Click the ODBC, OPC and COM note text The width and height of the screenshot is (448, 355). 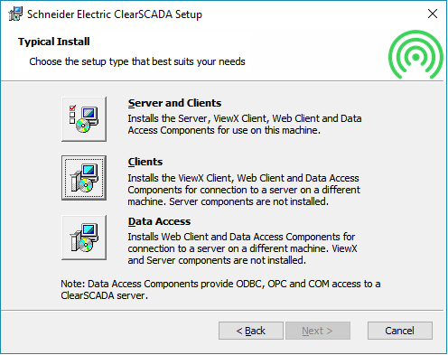coord(220,290)
